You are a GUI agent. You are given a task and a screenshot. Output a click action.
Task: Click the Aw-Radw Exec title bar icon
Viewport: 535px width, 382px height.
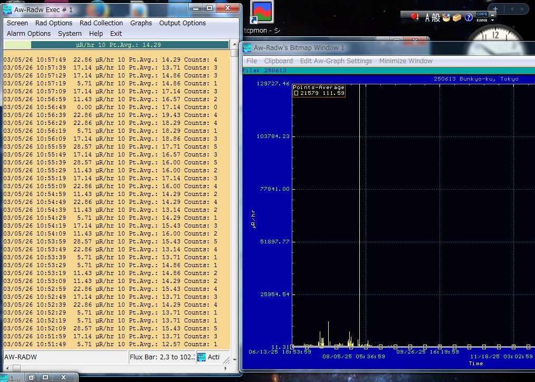coord(7,9)
